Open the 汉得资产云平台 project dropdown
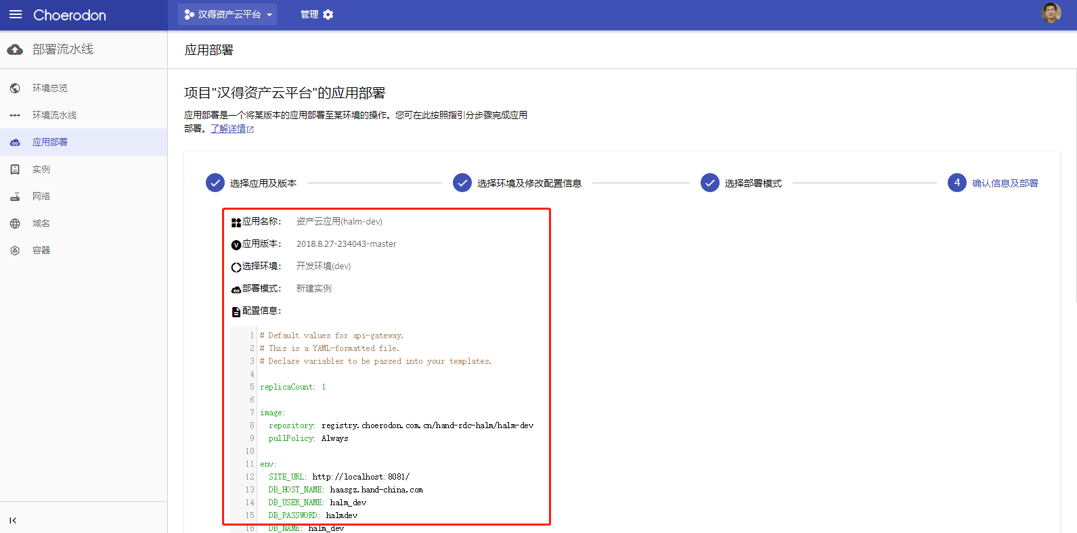This screenshot has width=1077, height=533. coord(227,14)
